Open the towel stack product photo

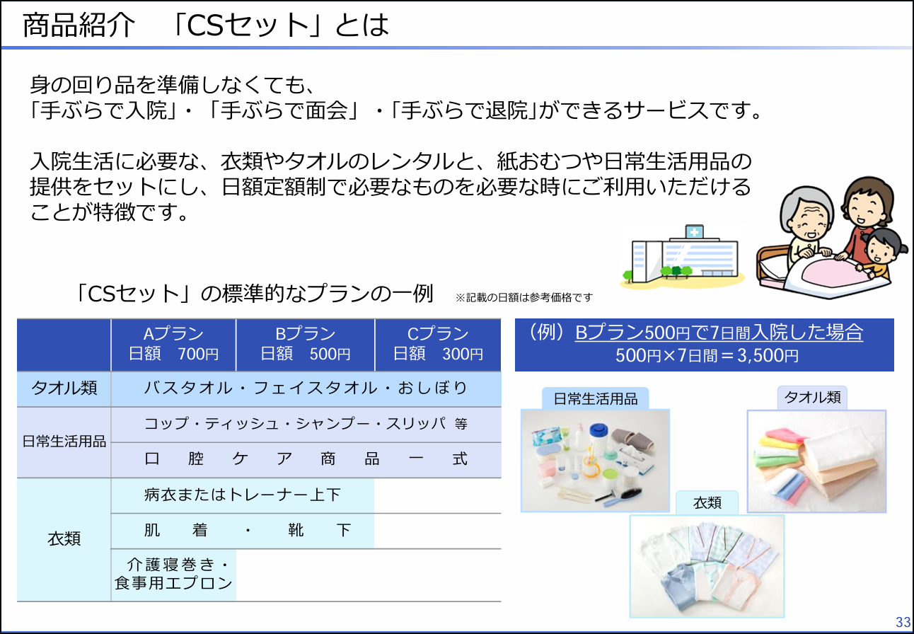pyautogui.click(x=816, y=461)
